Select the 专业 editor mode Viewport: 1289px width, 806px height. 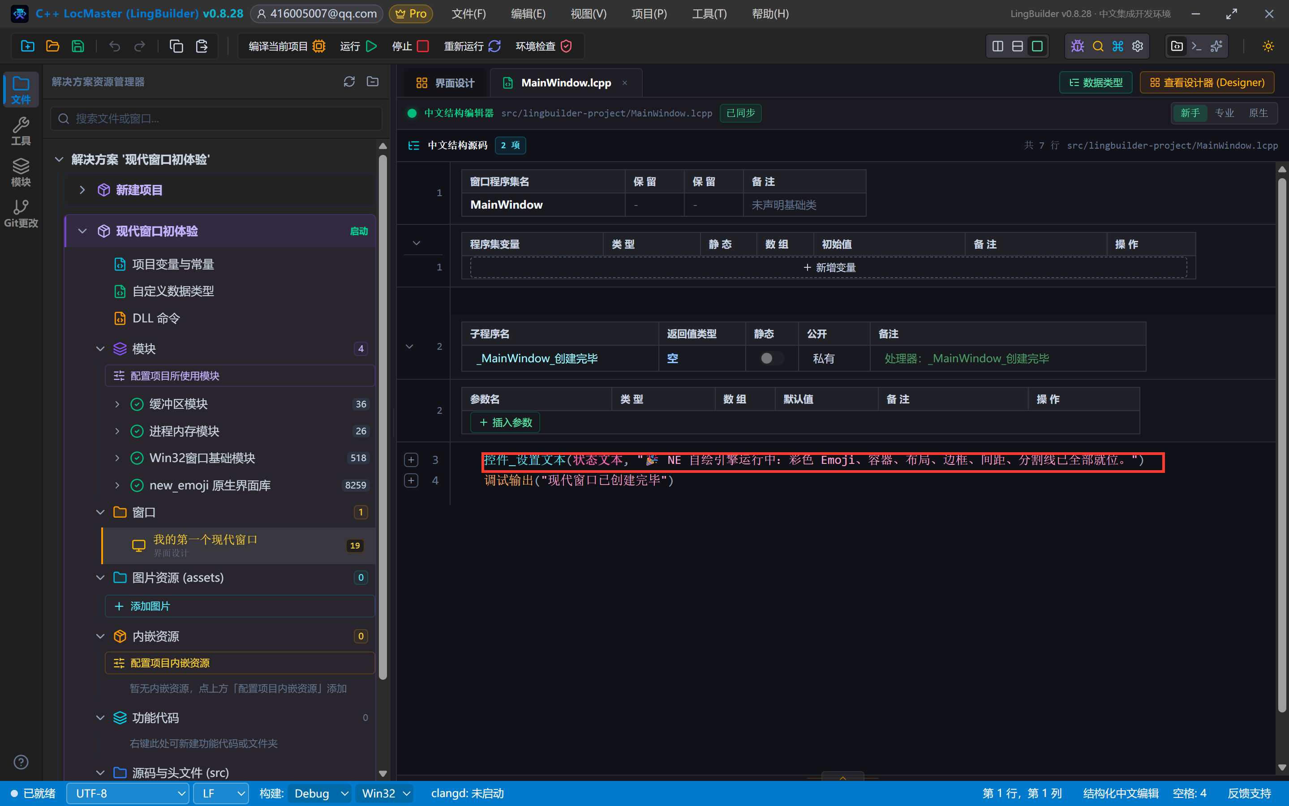coord(1224,113)
